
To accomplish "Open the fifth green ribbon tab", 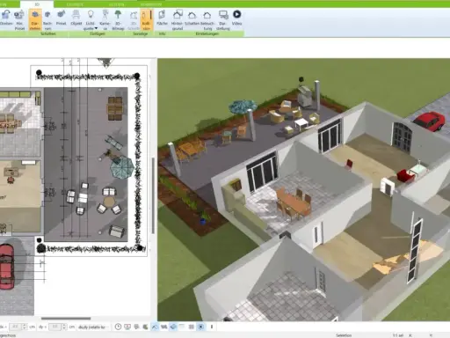I will point(150,4).
